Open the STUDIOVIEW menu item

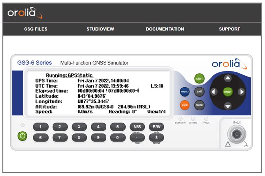coord(101,29)
